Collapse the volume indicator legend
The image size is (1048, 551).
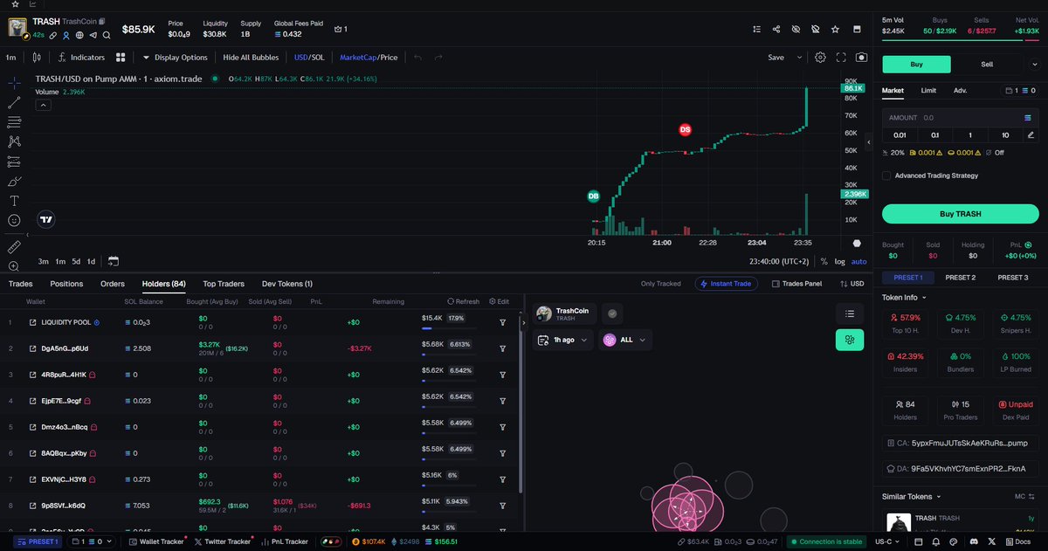(43, 105)
